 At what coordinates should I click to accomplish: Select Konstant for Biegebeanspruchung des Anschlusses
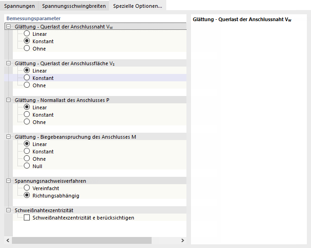(27, 152)
